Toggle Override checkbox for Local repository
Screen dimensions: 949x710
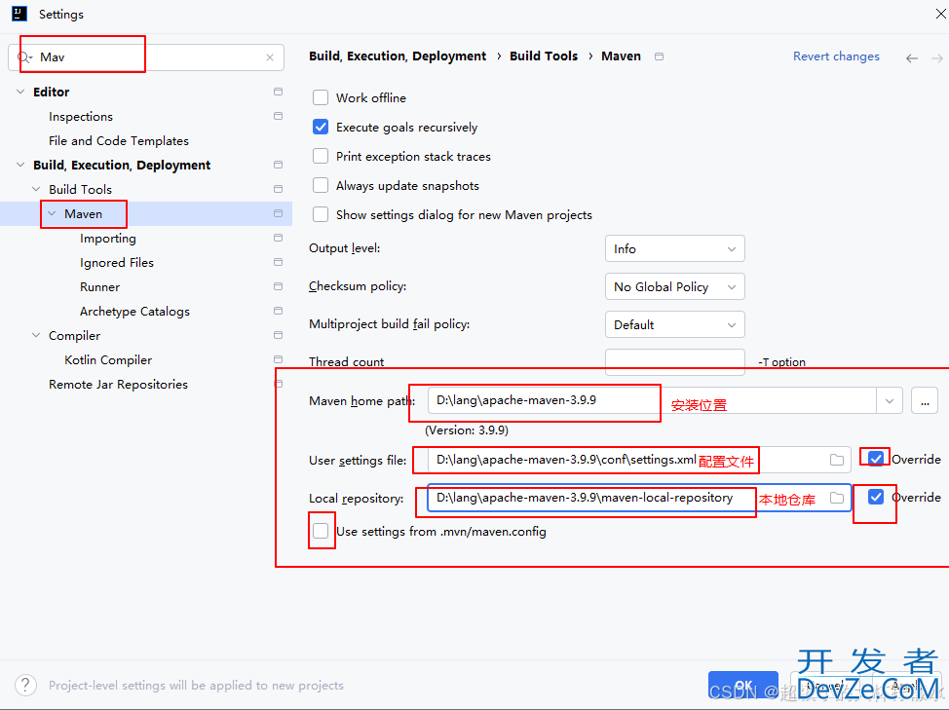click(875, 497)
